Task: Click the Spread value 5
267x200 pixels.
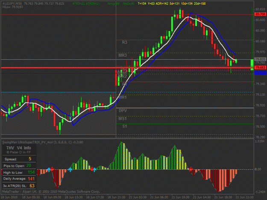Action: (30, 159)
